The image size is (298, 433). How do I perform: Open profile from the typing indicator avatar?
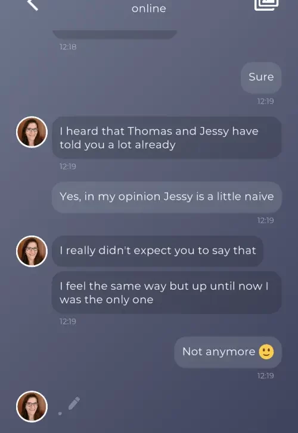[x=32, y=406]
